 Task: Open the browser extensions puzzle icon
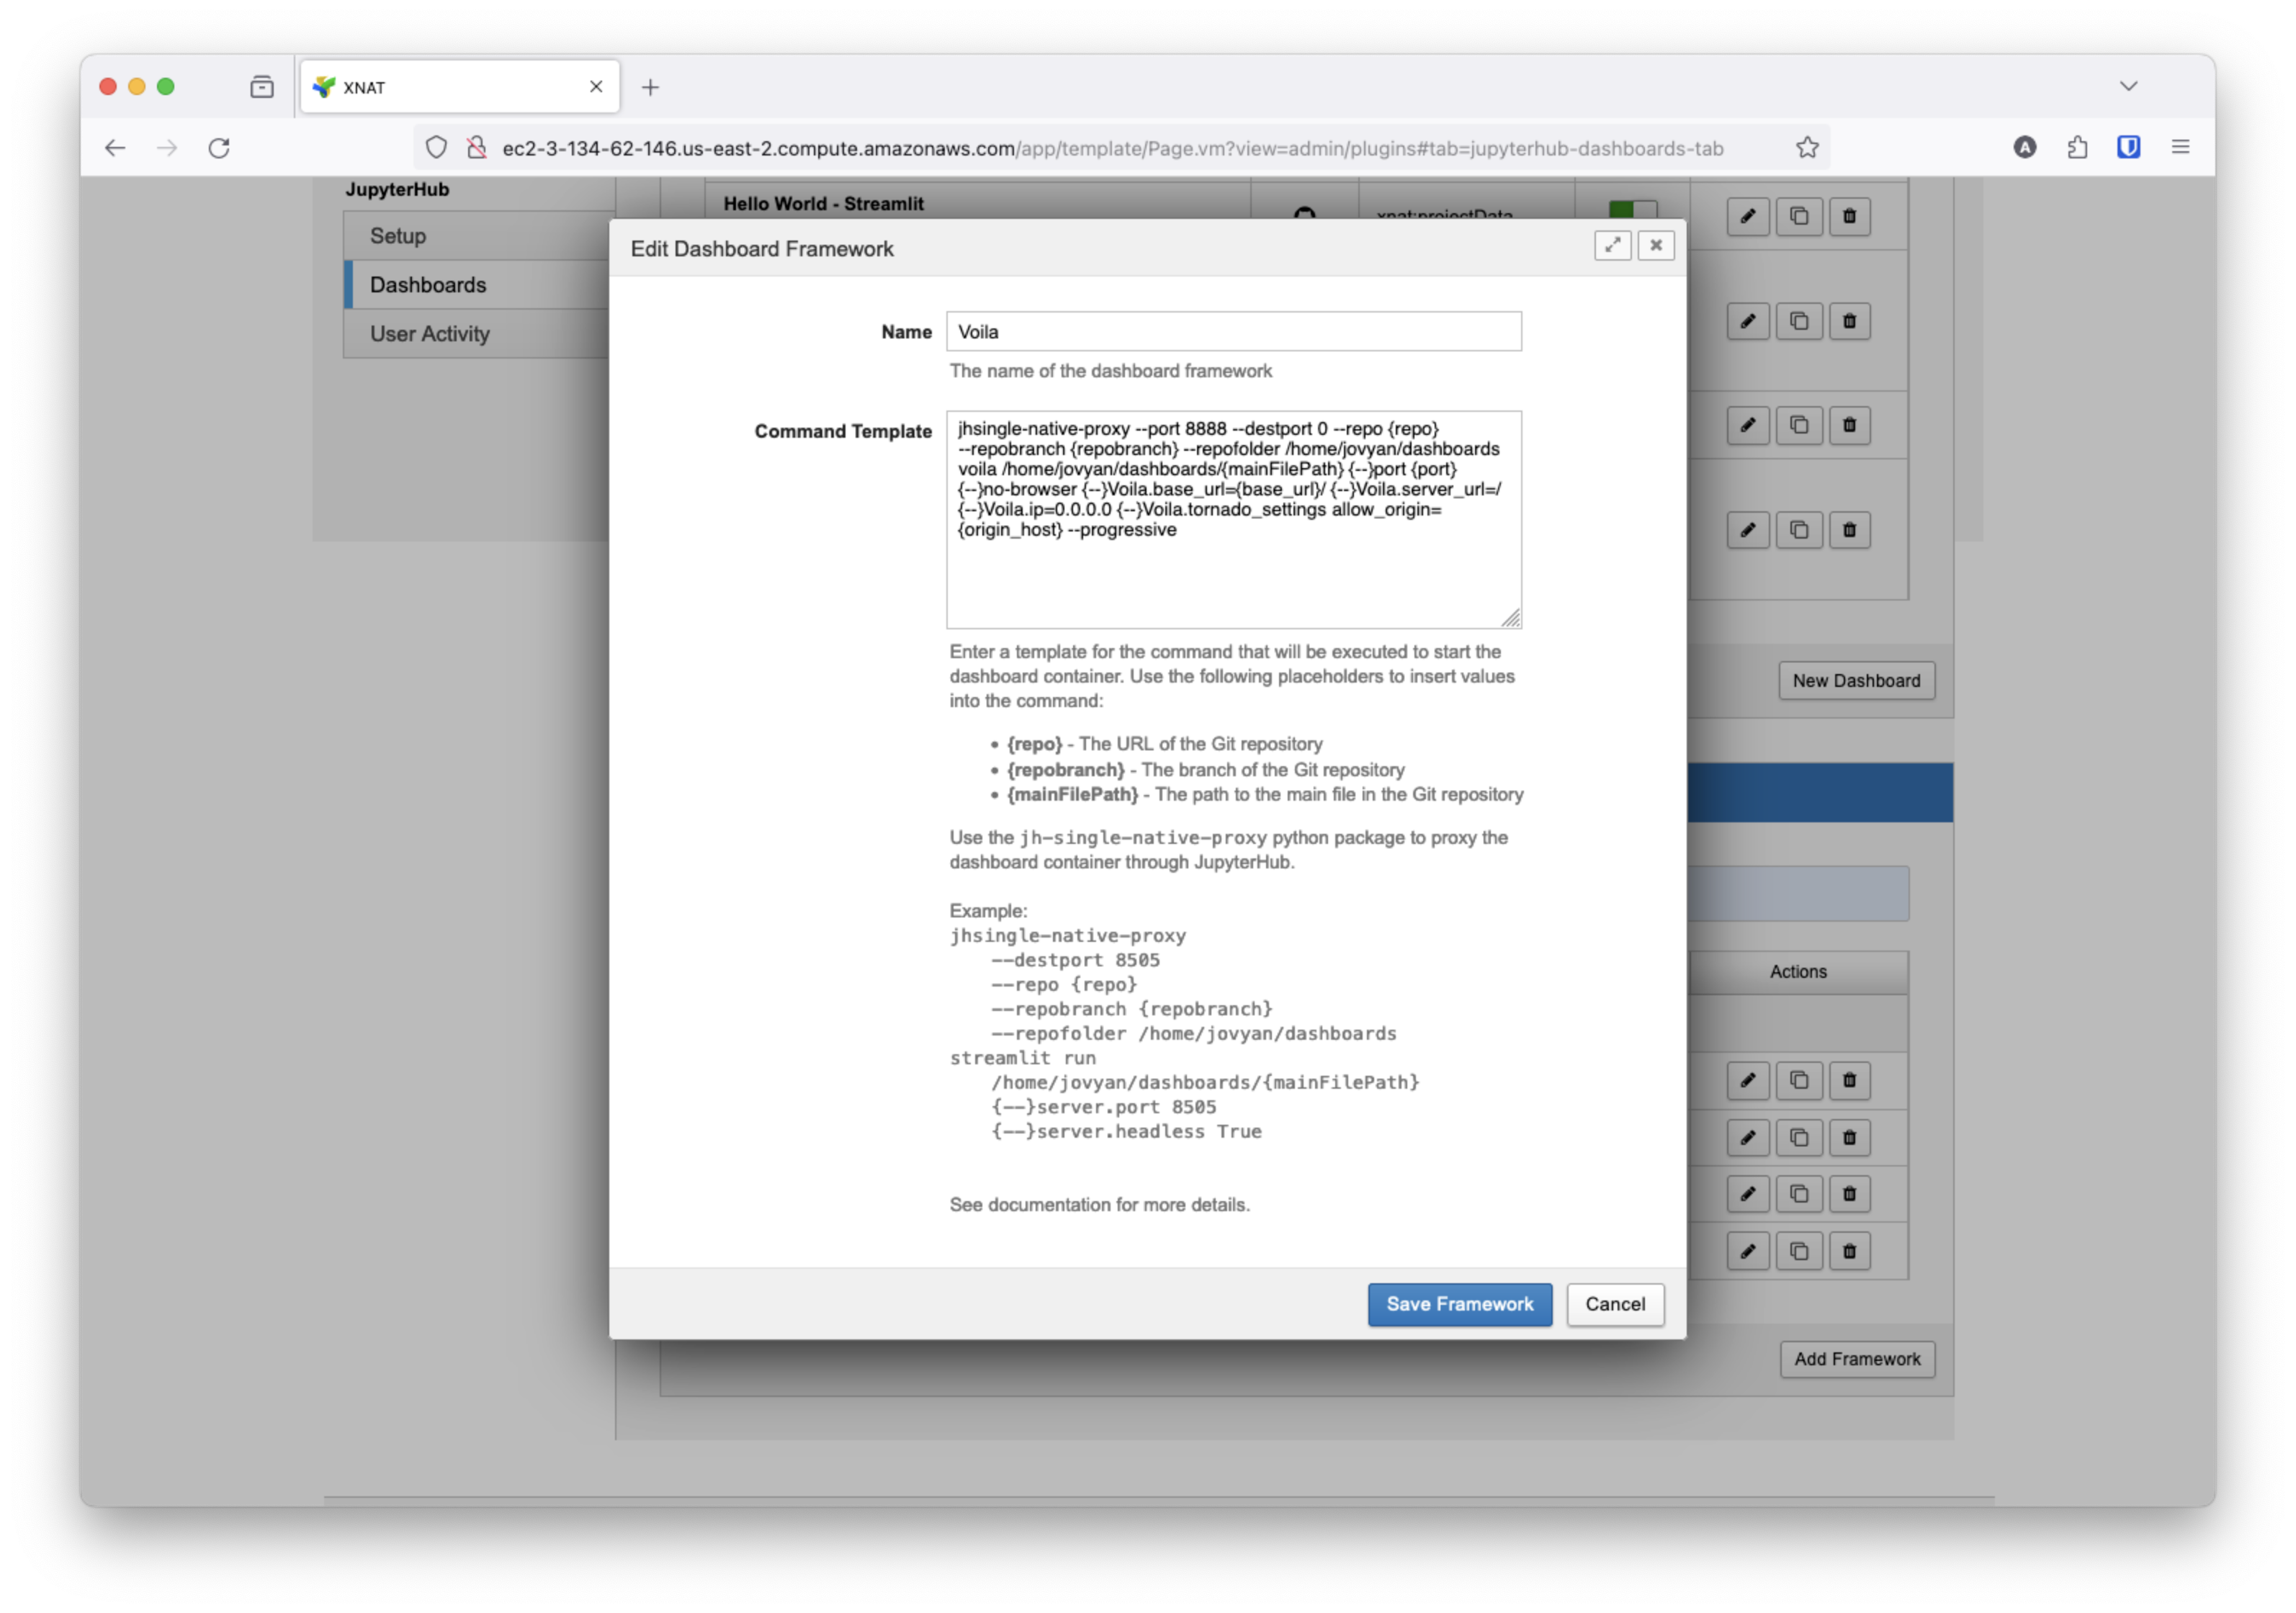tap(2077, 148)
